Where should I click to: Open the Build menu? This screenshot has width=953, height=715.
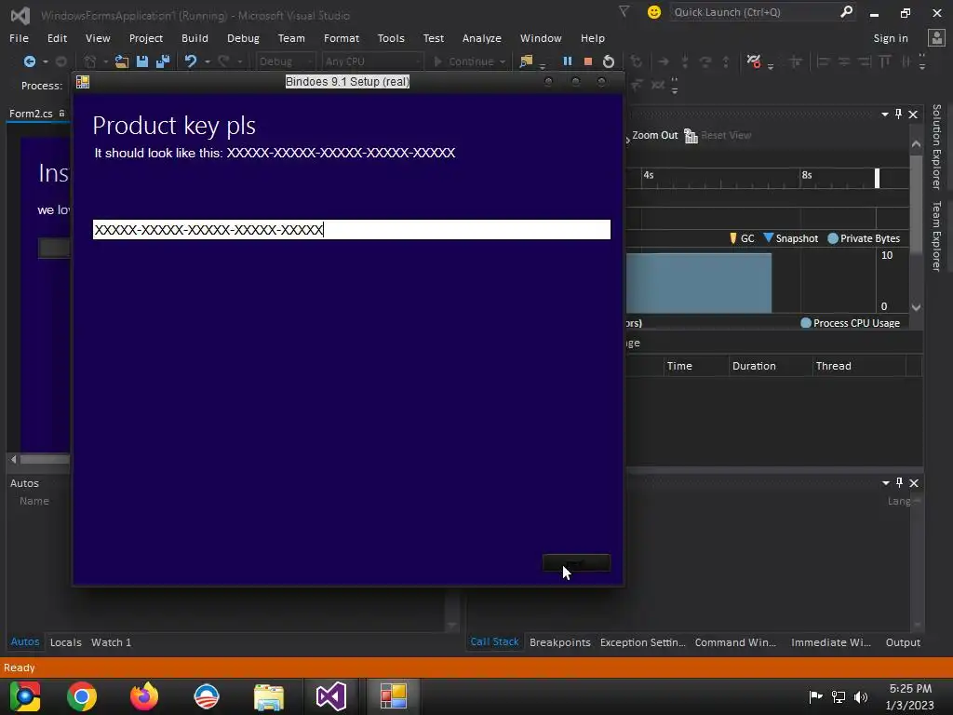195,38
